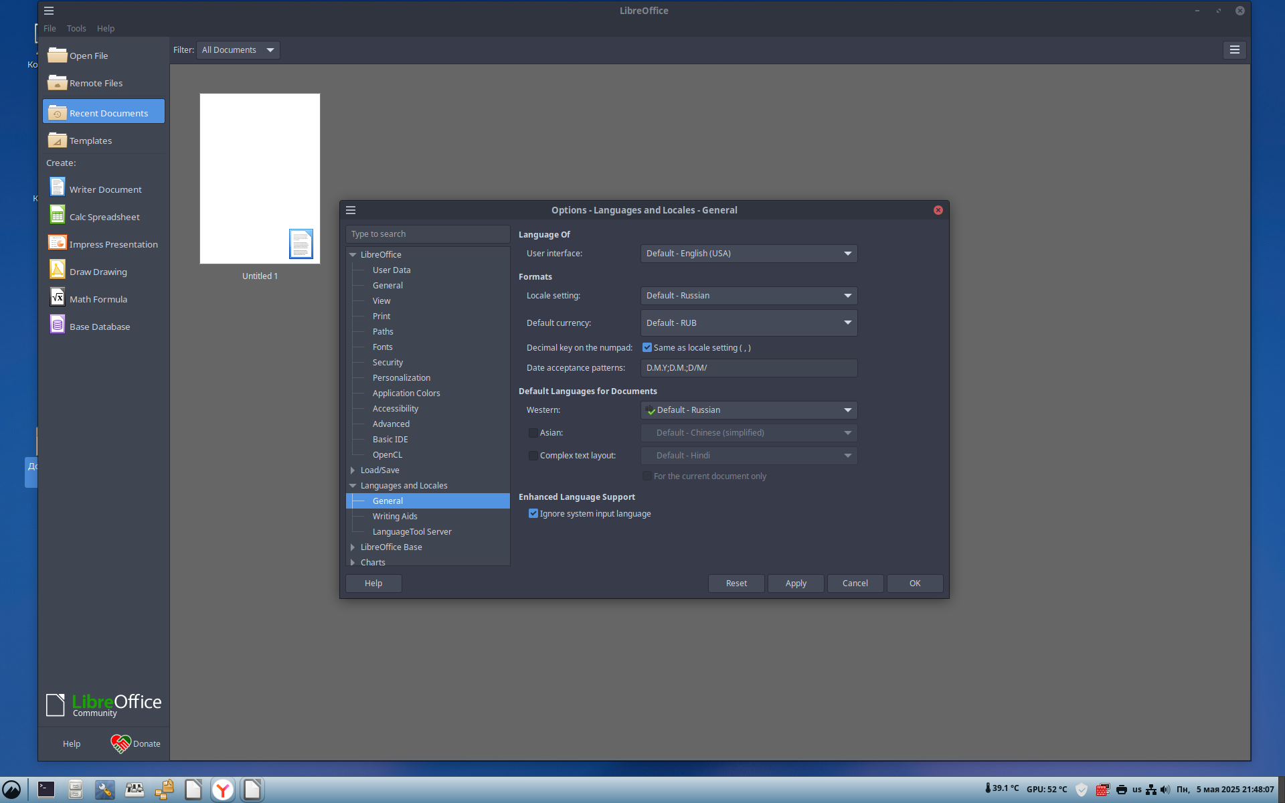
Task: Click the Draw Drawing icon
Action: pos(58,270)
